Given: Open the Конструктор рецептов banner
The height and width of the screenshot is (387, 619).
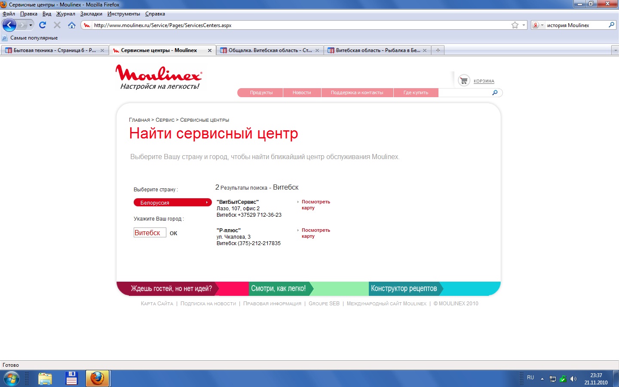Looking at the screenshot, I should tap(404, 289).
